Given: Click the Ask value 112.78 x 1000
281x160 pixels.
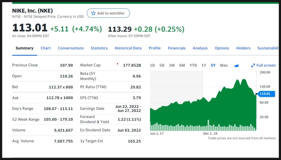Looking at the screenshot, I should tap(60, 98).
